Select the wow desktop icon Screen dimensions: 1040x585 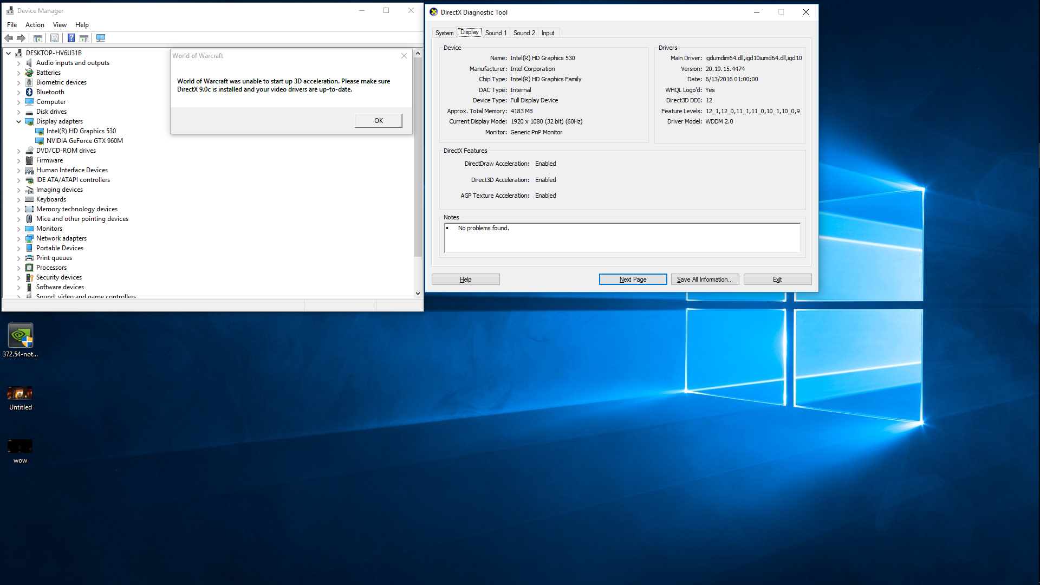(20, 446)
